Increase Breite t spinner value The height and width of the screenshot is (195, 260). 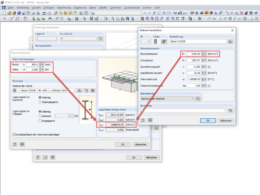(x=40, y=64)
